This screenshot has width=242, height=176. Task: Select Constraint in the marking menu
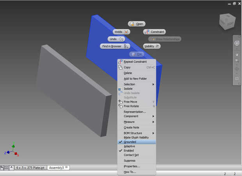pyautogui.click(x=155, y=32)
